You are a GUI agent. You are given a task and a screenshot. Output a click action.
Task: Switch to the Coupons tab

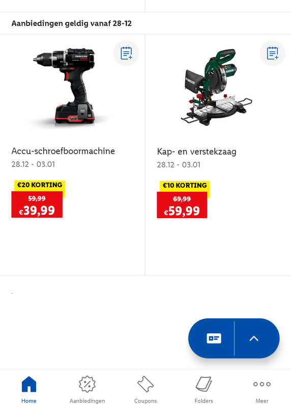point(145,389)
